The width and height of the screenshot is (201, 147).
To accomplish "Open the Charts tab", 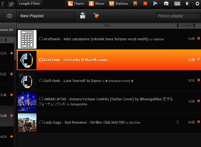I will [76, 4].
